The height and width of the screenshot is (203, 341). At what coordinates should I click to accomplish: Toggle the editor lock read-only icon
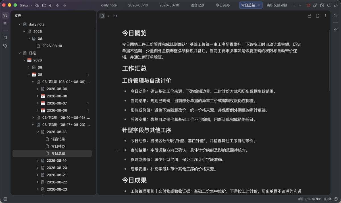(x=309, y=16)
